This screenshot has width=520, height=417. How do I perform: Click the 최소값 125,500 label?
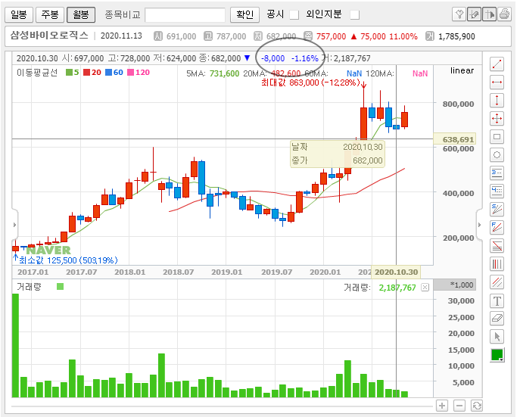tap(68, 260)
